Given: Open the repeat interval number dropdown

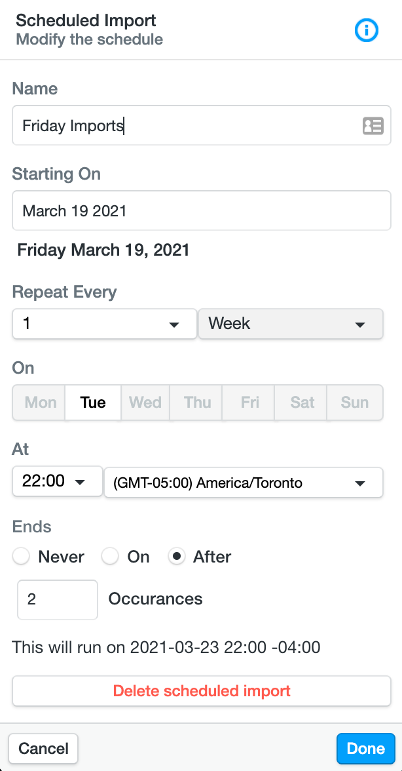Looking at the screenshot, I should (x=105, y=324).
